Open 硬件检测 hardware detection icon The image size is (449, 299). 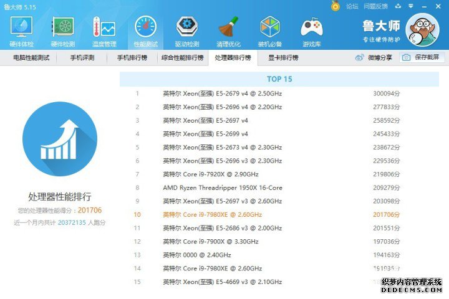[63, 32]
